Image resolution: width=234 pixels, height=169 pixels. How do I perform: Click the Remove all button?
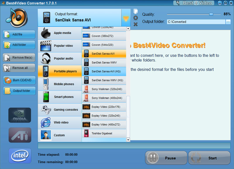pyautogui.click(x=19, y=68)
